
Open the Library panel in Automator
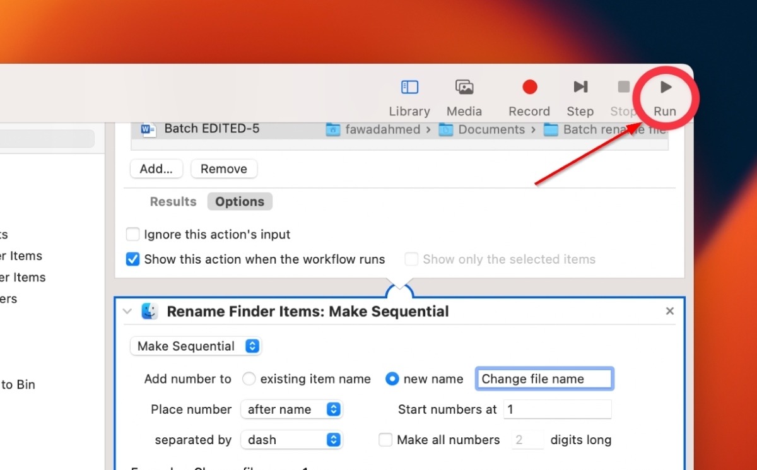tap(409, 96)
